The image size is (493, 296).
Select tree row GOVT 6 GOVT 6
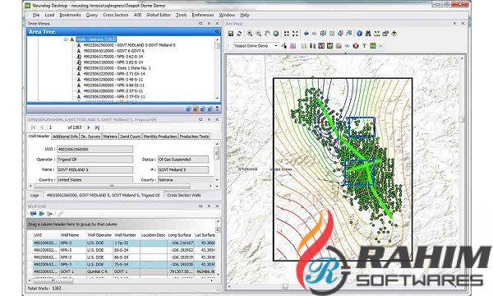point(114,51)
